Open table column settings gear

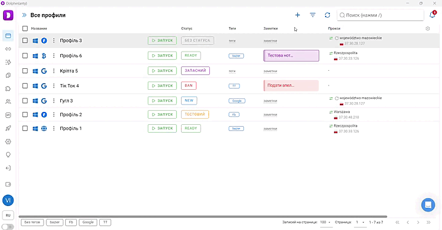tap(428, 28)
